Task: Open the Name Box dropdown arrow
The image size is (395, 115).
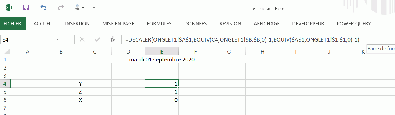Action: (x=58, y=40)
